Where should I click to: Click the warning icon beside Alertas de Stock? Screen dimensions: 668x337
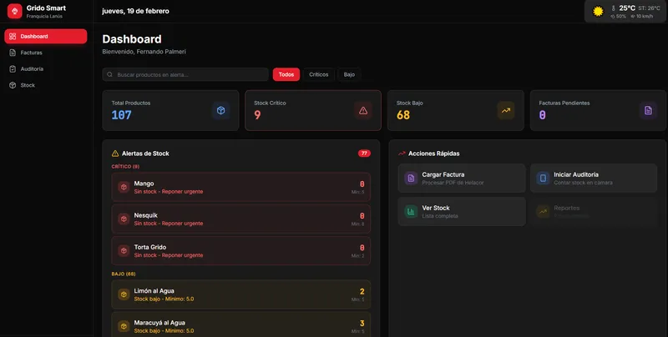[115, 153]
